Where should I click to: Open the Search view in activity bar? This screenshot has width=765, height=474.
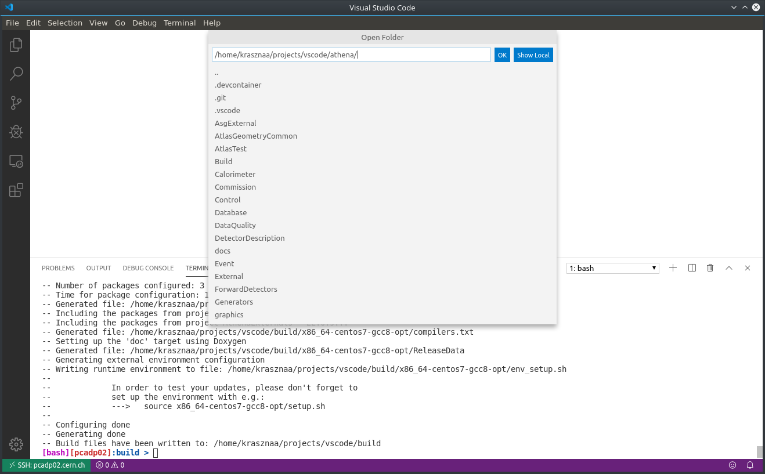point(16,74)
